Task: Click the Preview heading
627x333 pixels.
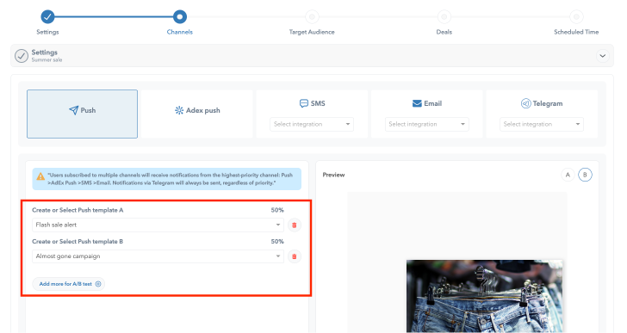Action: 333,175
